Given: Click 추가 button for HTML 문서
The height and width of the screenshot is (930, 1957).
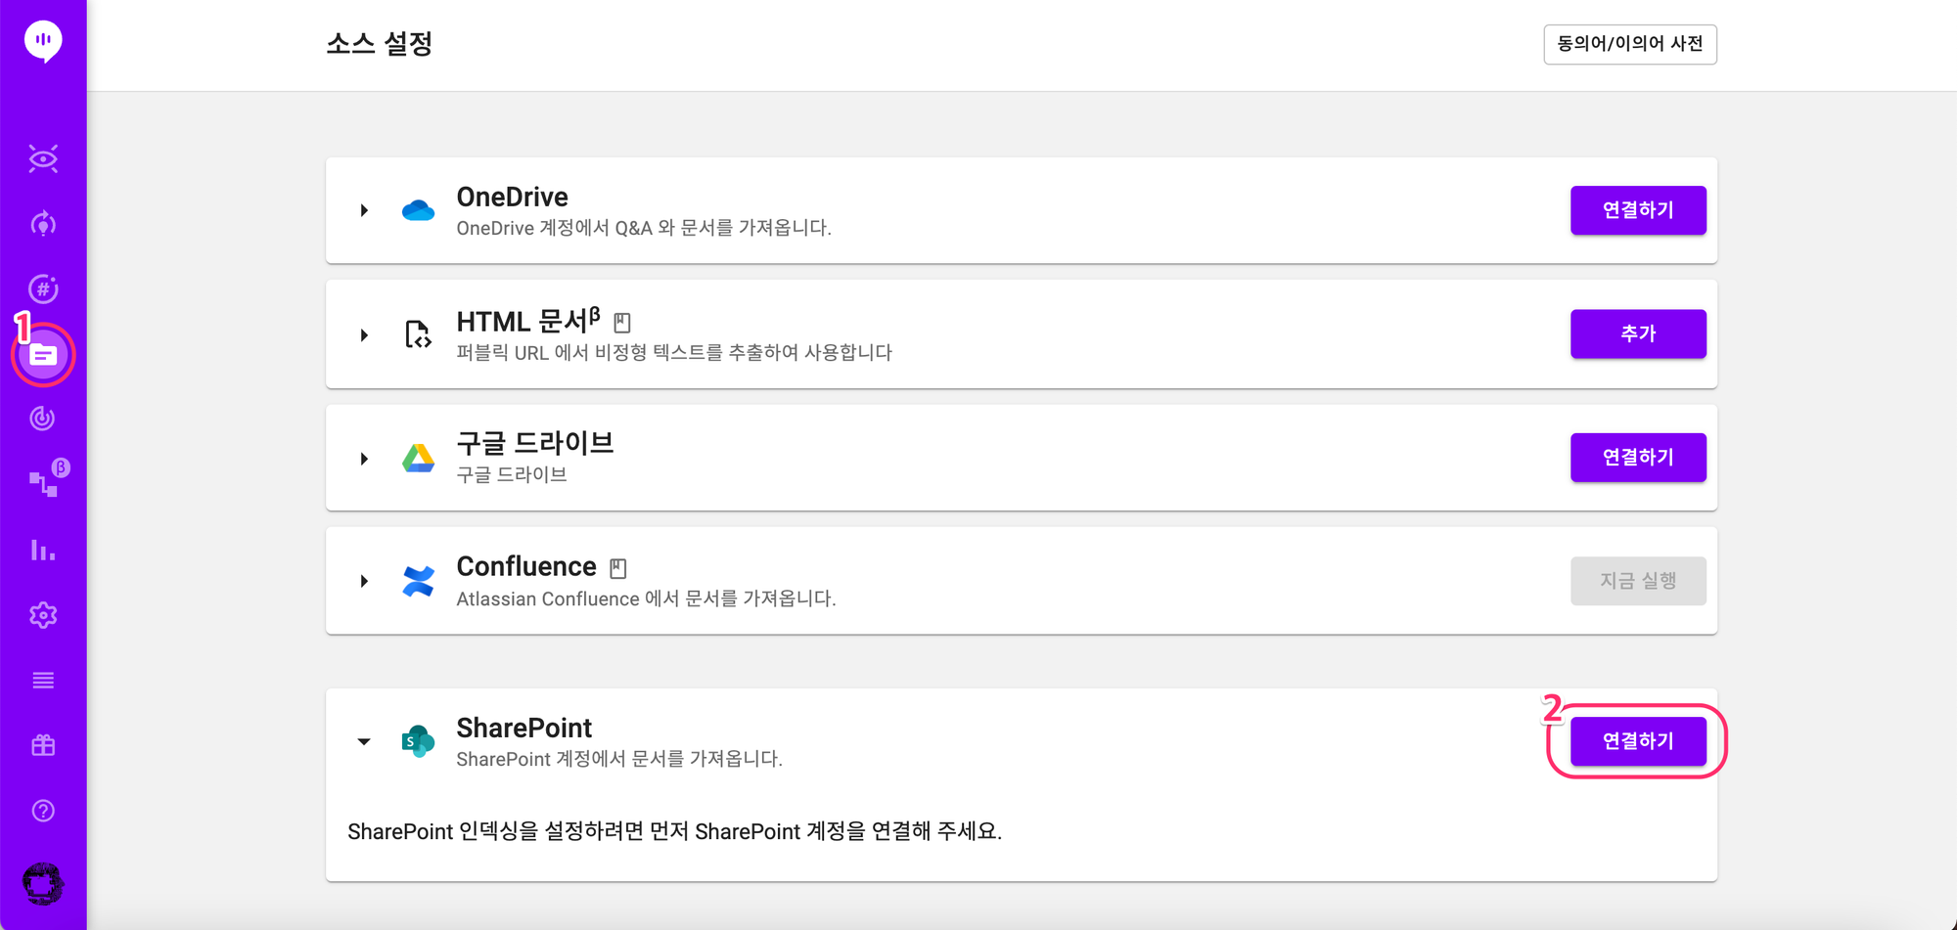Looking at the screenshot, I should click(1638, 333).
